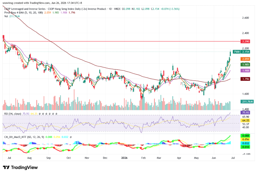The image size is (257, 173).
Task: Click the 2.200 price axis label
Action: point(245,48)
